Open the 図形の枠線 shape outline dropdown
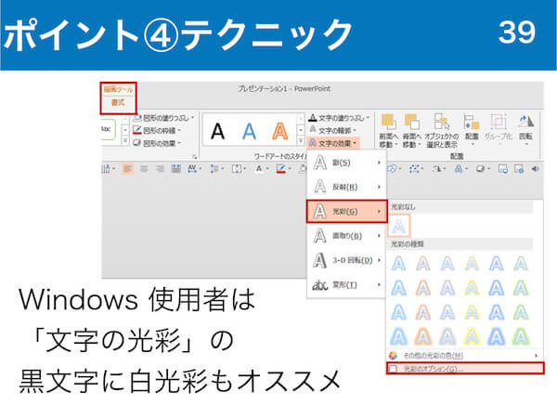This screenshot has height=418, width=557. (157, 130)
